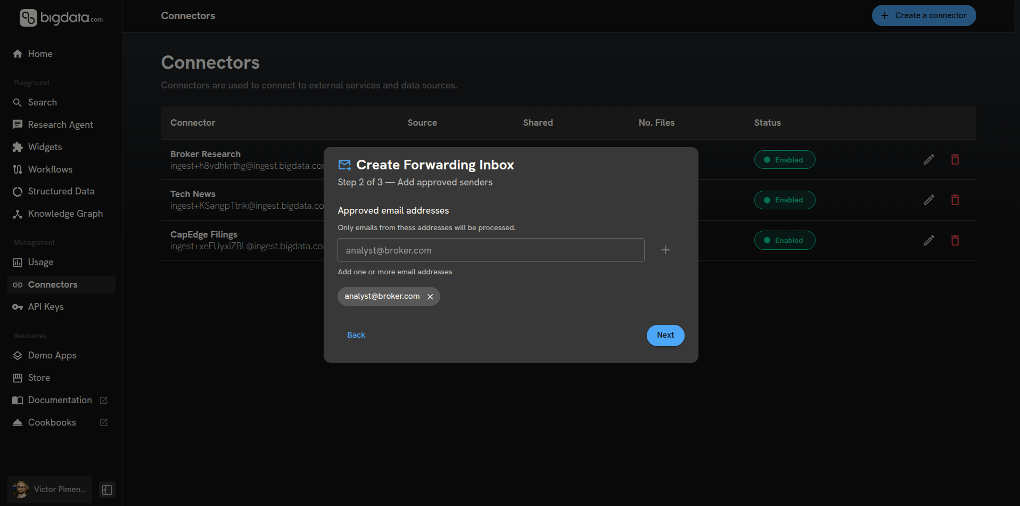The image size is (1020, 506).
Task: Open the Victor Pimen... user profile
Action: 50,489
